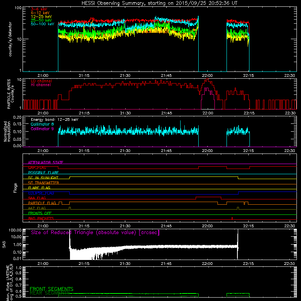Click the counts/s/detector axis label
301x301 pixels.
click(10, 39)
